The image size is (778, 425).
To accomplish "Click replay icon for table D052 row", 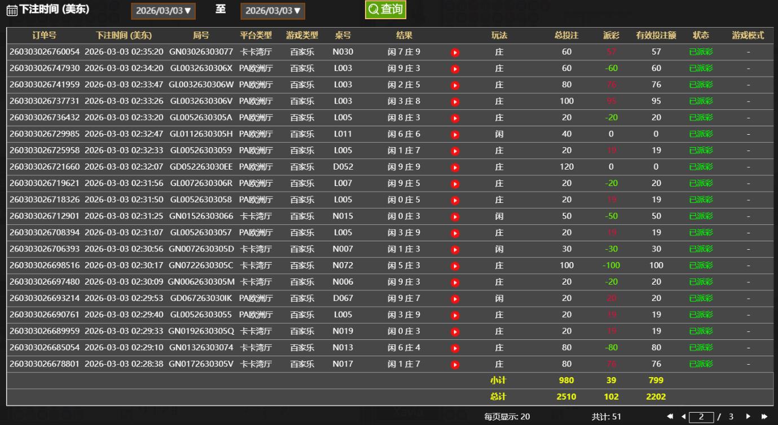I will tap(455, 167).
